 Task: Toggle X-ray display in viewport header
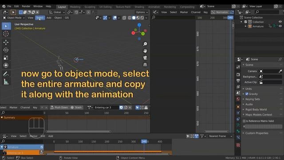tap(124, 18)
